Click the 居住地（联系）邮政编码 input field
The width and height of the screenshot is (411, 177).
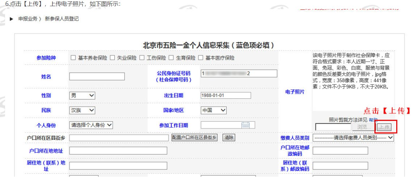(x=340, y=166)
